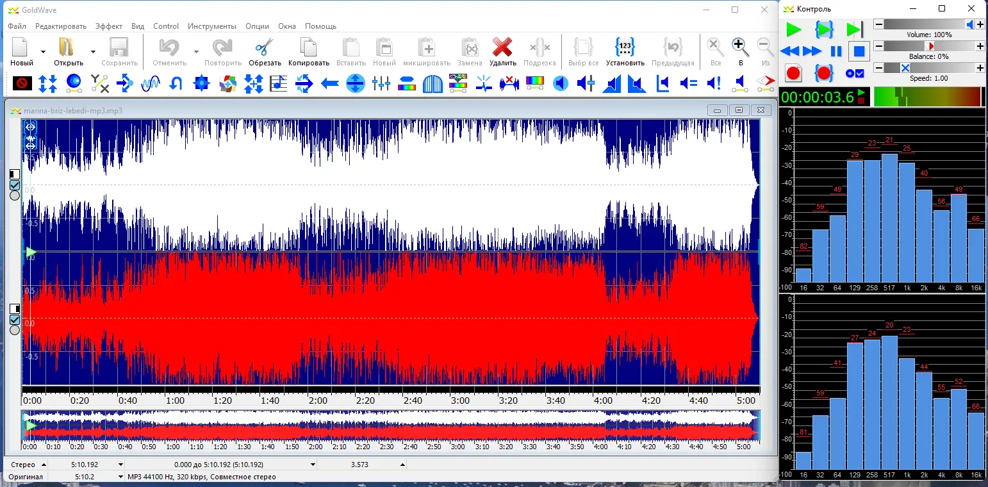Click plus button on Volume slider
Screen dimensions: 988x487
coord(980,24)
